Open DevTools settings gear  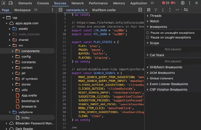tap(183, 3)
